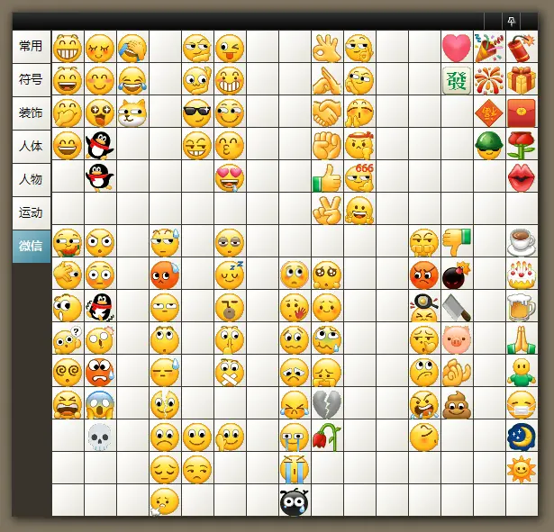Viewport: 554px width, 532px height.
Task: Toggle the pin button in title bar
Action: click(511, 22)
